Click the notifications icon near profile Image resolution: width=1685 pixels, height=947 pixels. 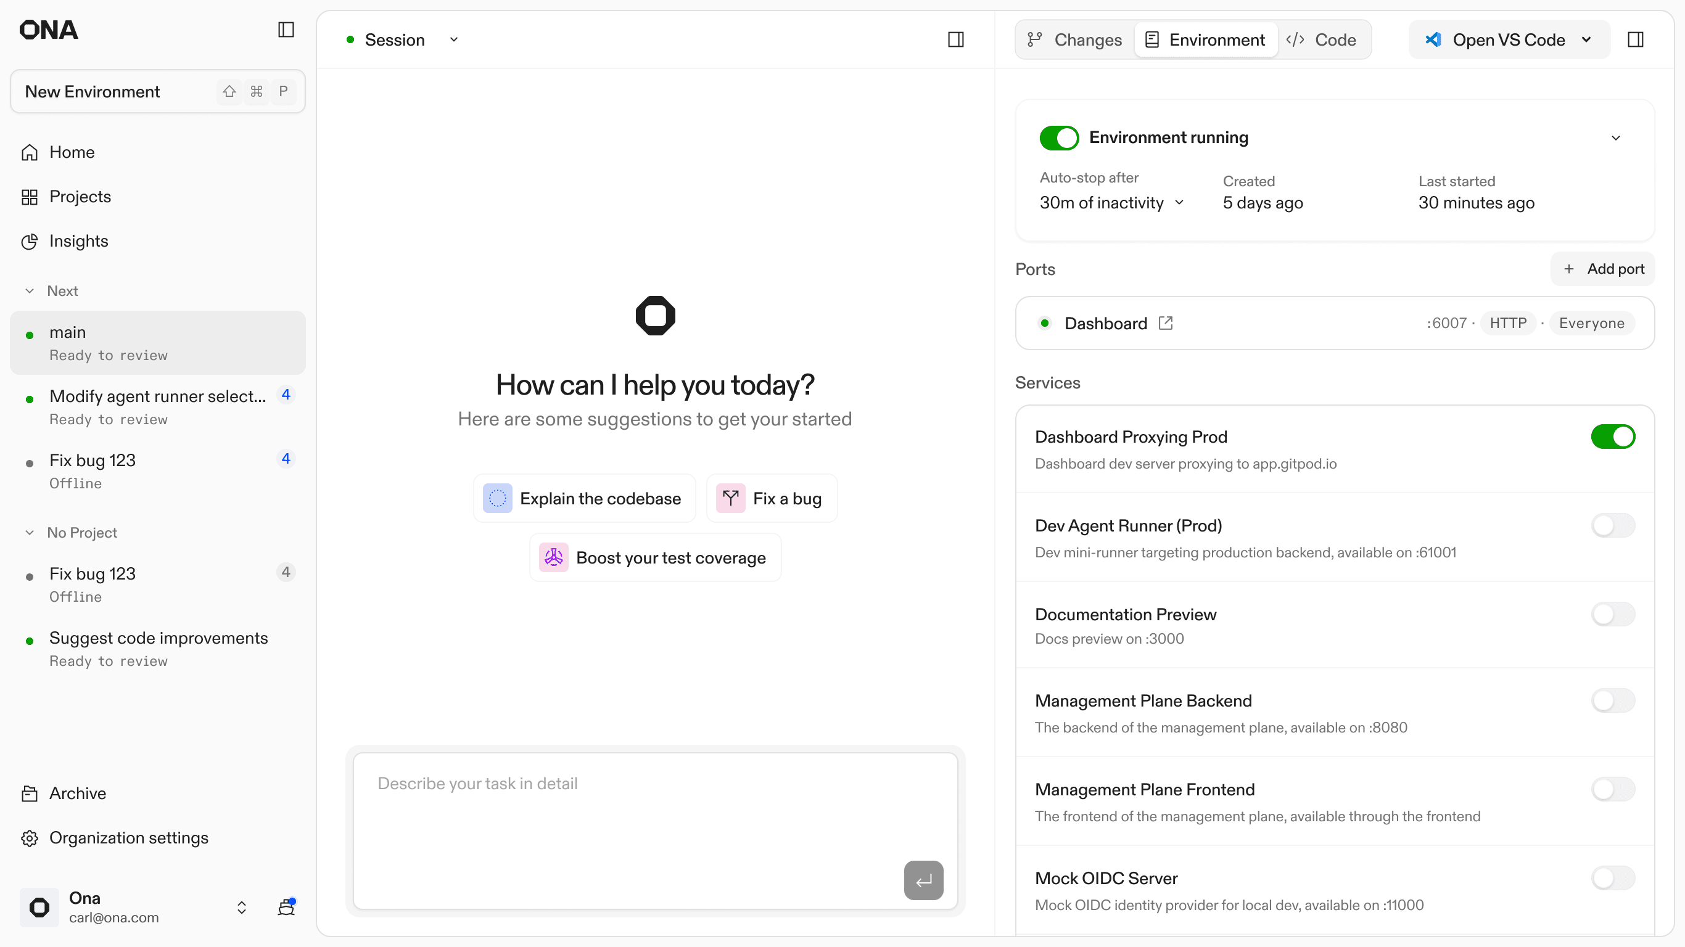pos(287,906)
